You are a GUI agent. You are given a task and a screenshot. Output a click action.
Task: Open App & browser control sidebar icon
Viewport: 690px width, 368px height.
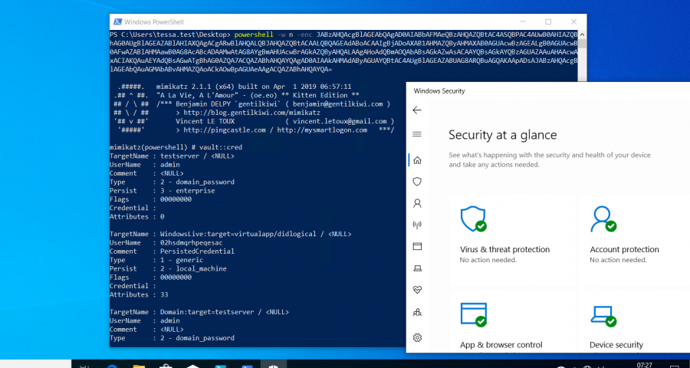pyautogui.click(x=417, y=247)
